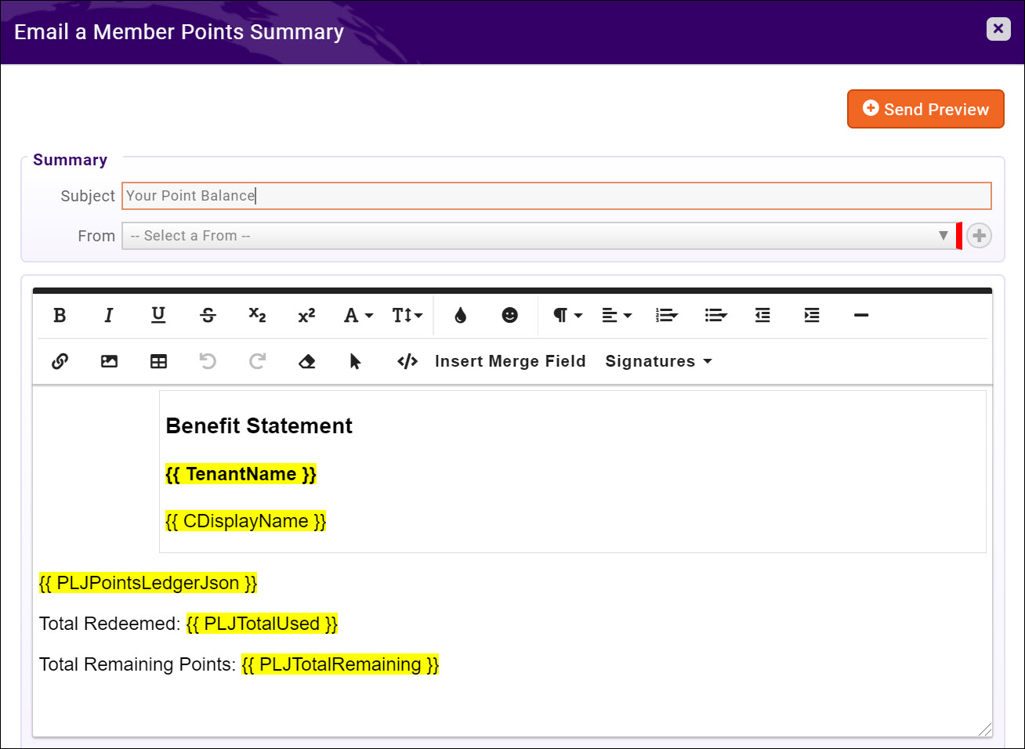Apply strikethrough formatting
Screen dimensions: 1025x749
click(208, 315)
